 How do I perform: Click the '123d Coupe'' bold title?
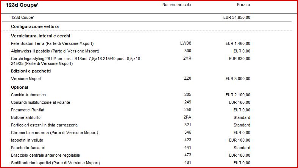click(22, 5)
